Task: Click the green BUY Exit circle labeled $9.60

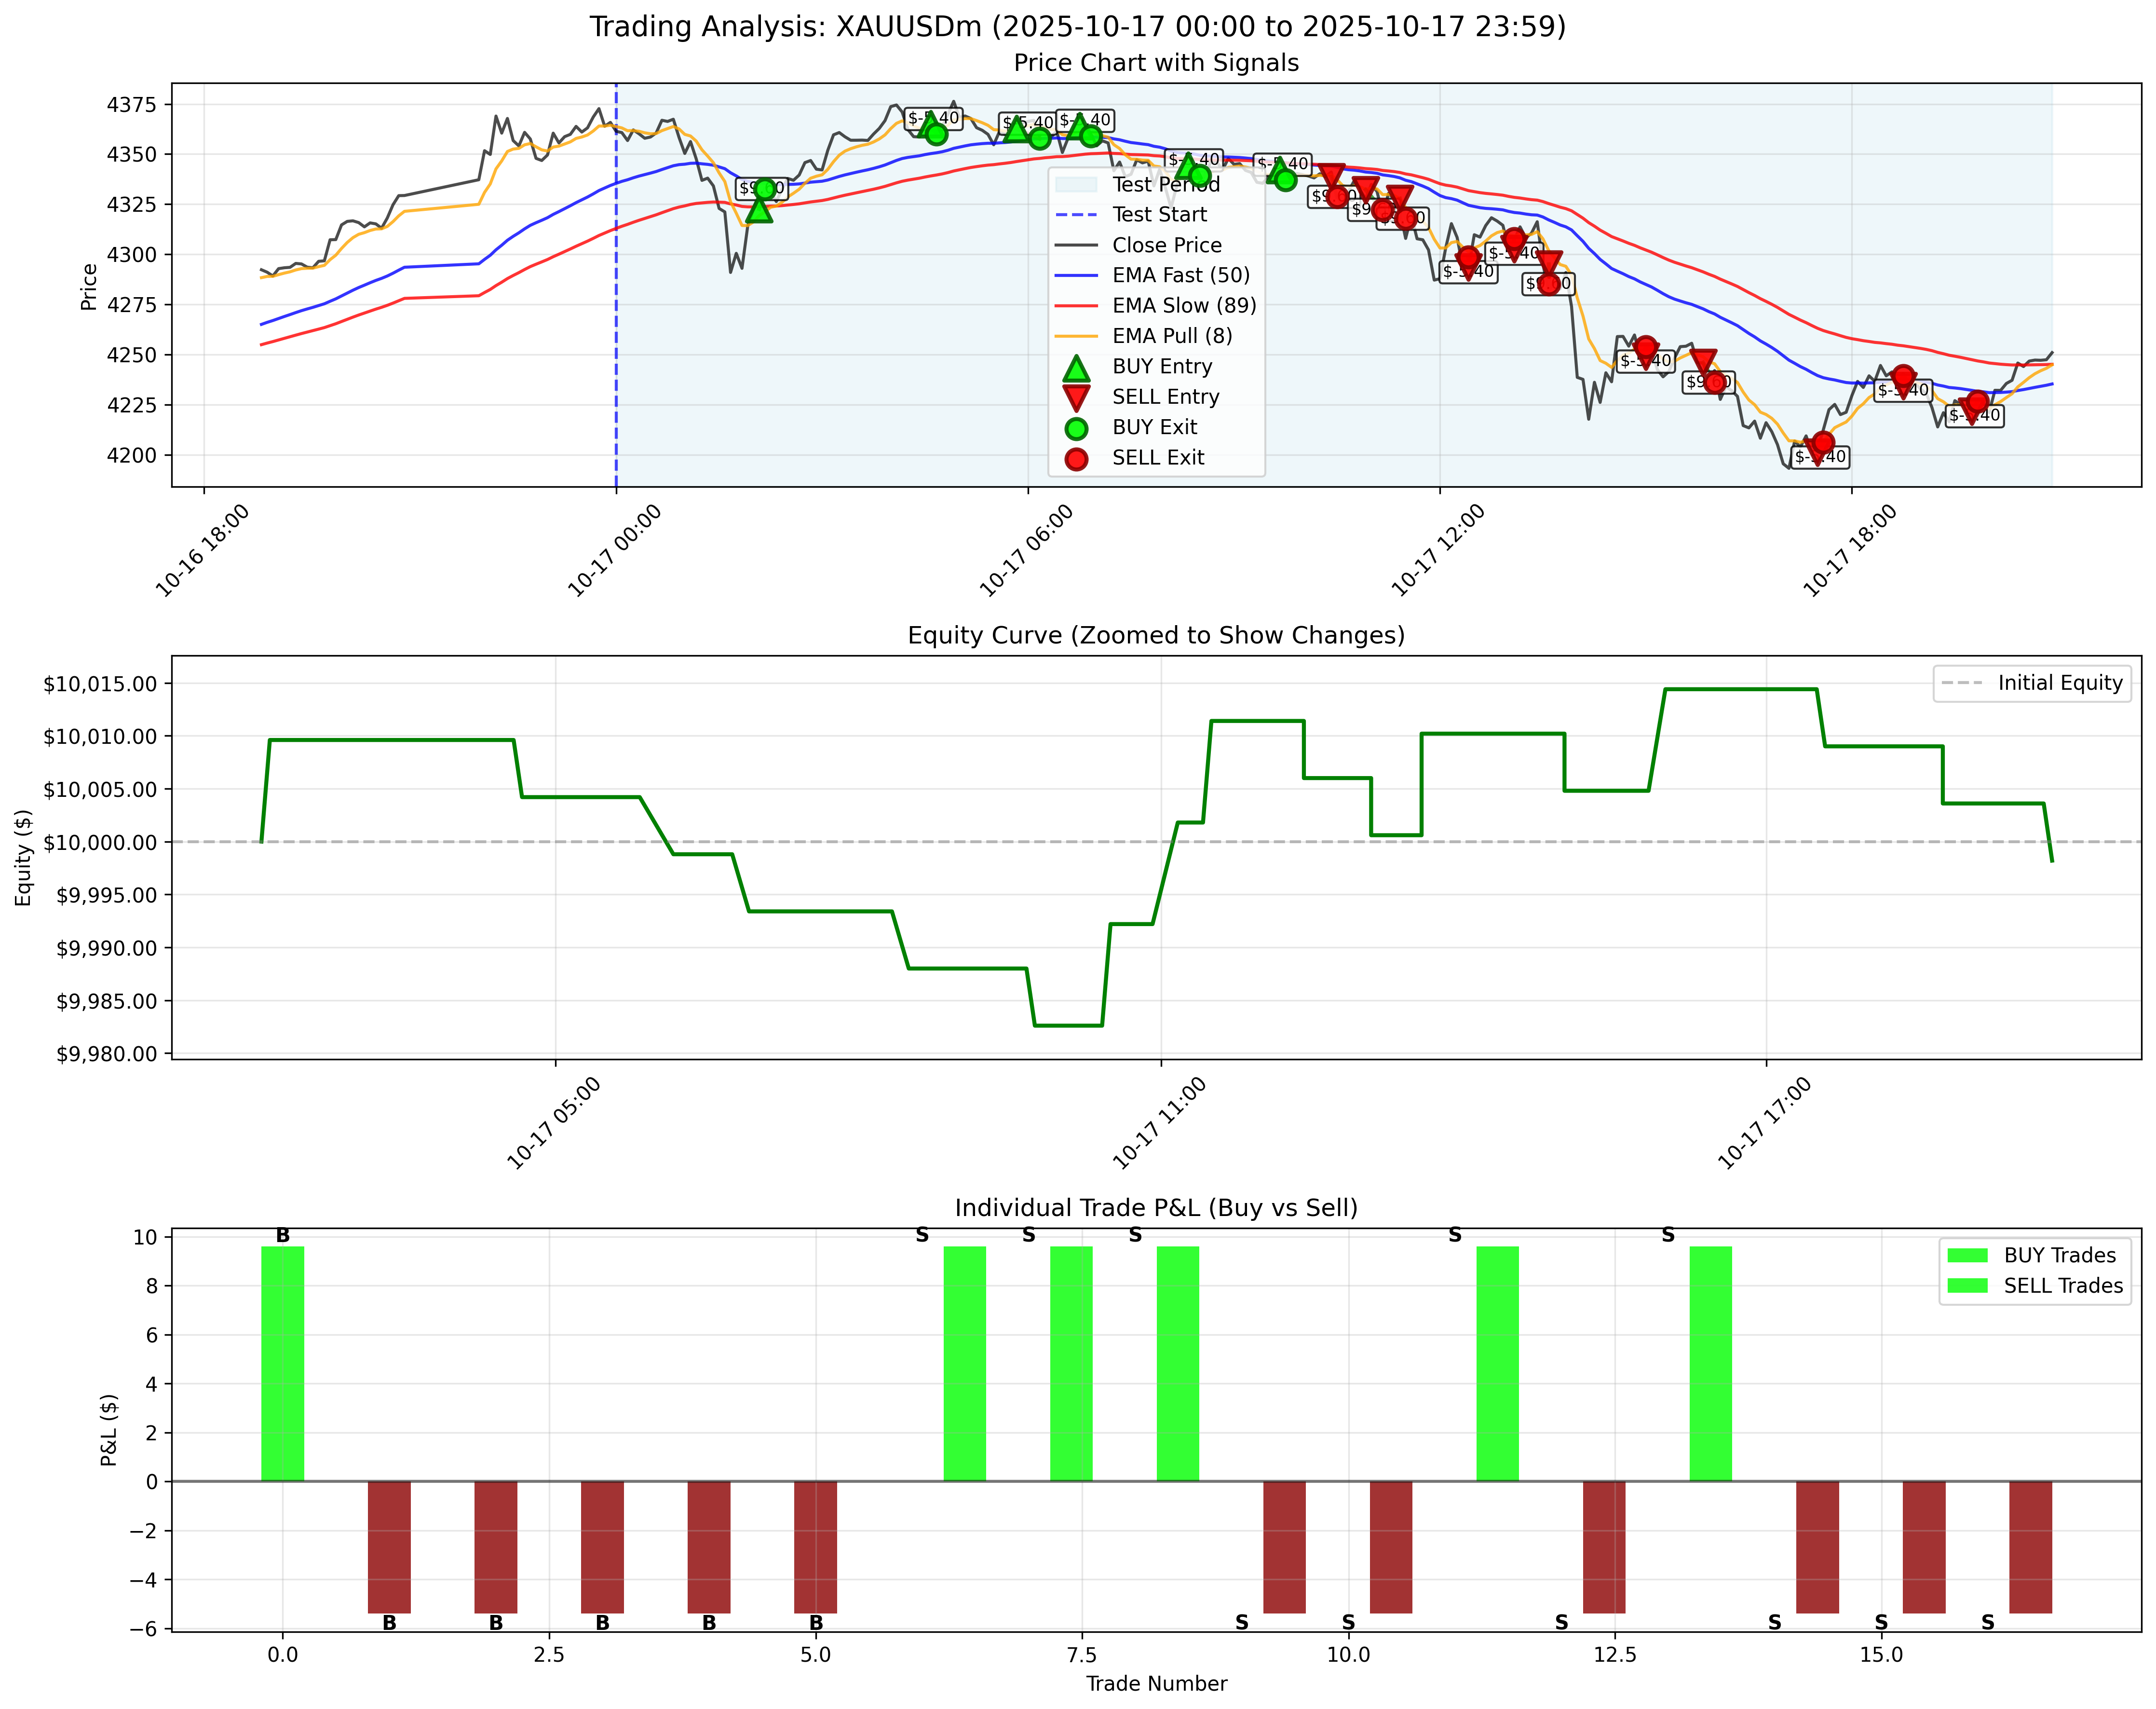Action: (x=765, y=188)
